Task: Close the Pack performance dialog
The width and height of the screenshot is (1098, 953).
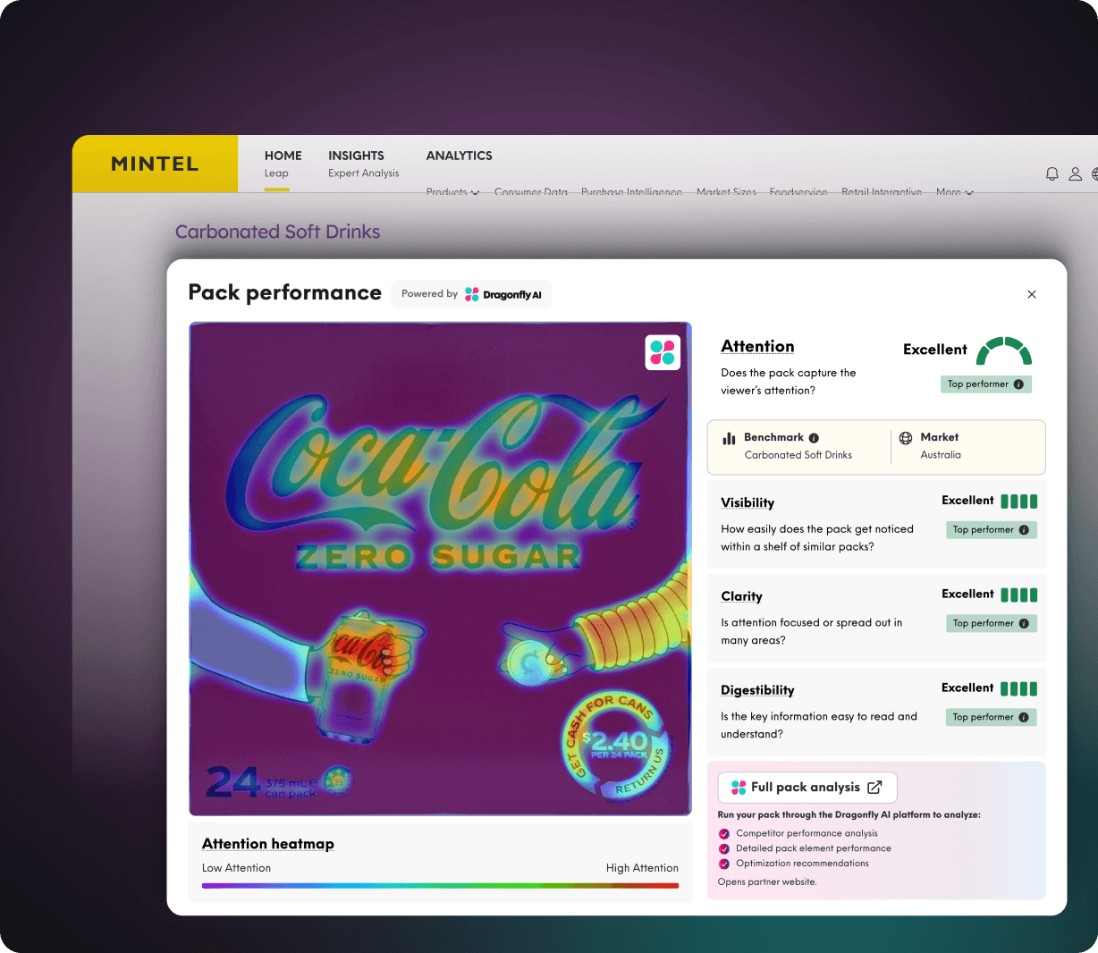Action: (x=1032, y=294)
